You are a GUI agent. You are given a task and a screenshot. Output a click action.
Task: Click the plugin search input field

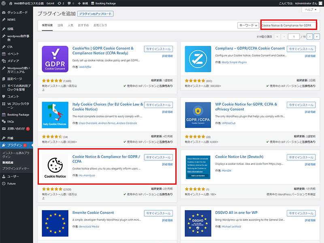coord(288,25)
